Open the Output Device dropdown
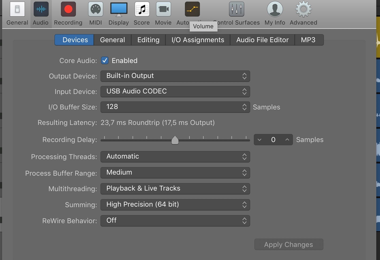 pos(175,76)
